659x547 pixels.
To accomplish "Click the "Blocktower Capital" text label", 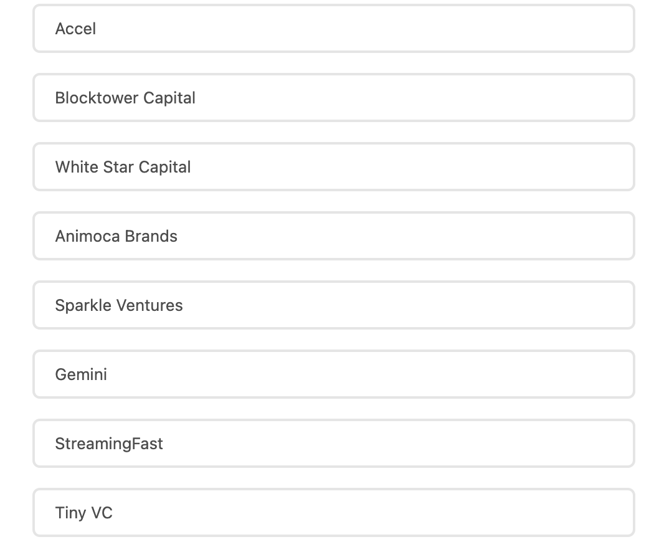I will tap(125, 98).
